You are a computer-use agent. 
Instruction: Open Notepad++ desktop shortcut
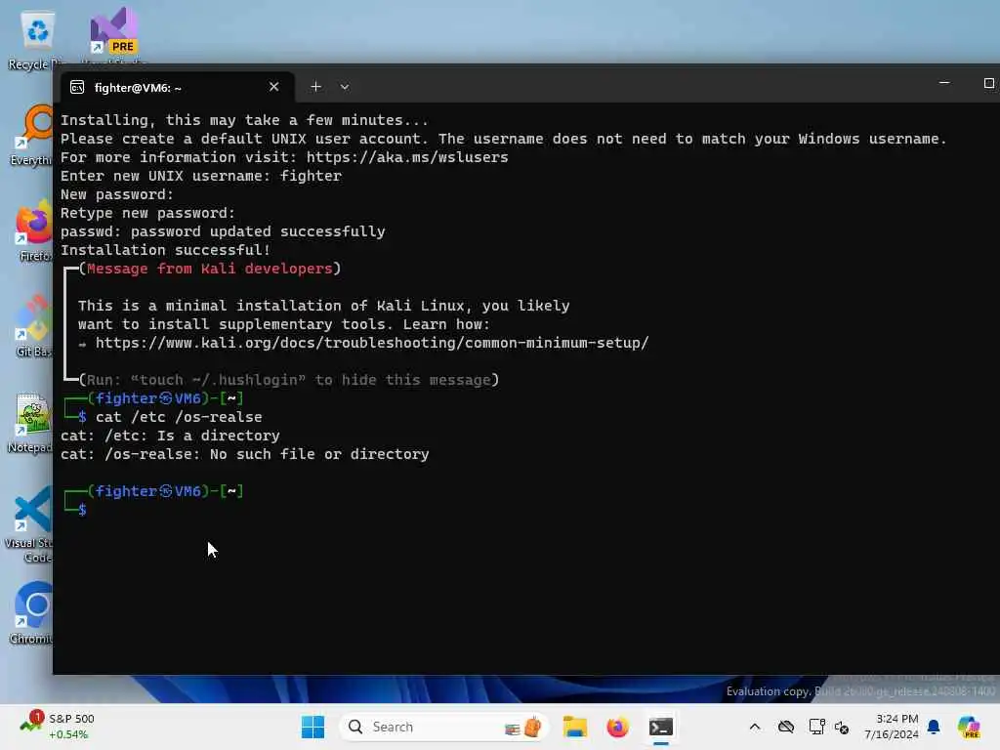coord(30,422)
